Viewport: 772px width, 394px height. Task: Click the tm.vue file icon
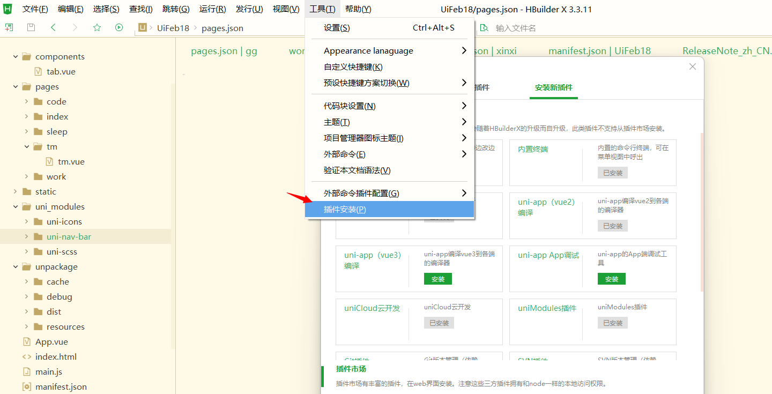point(49,161)
